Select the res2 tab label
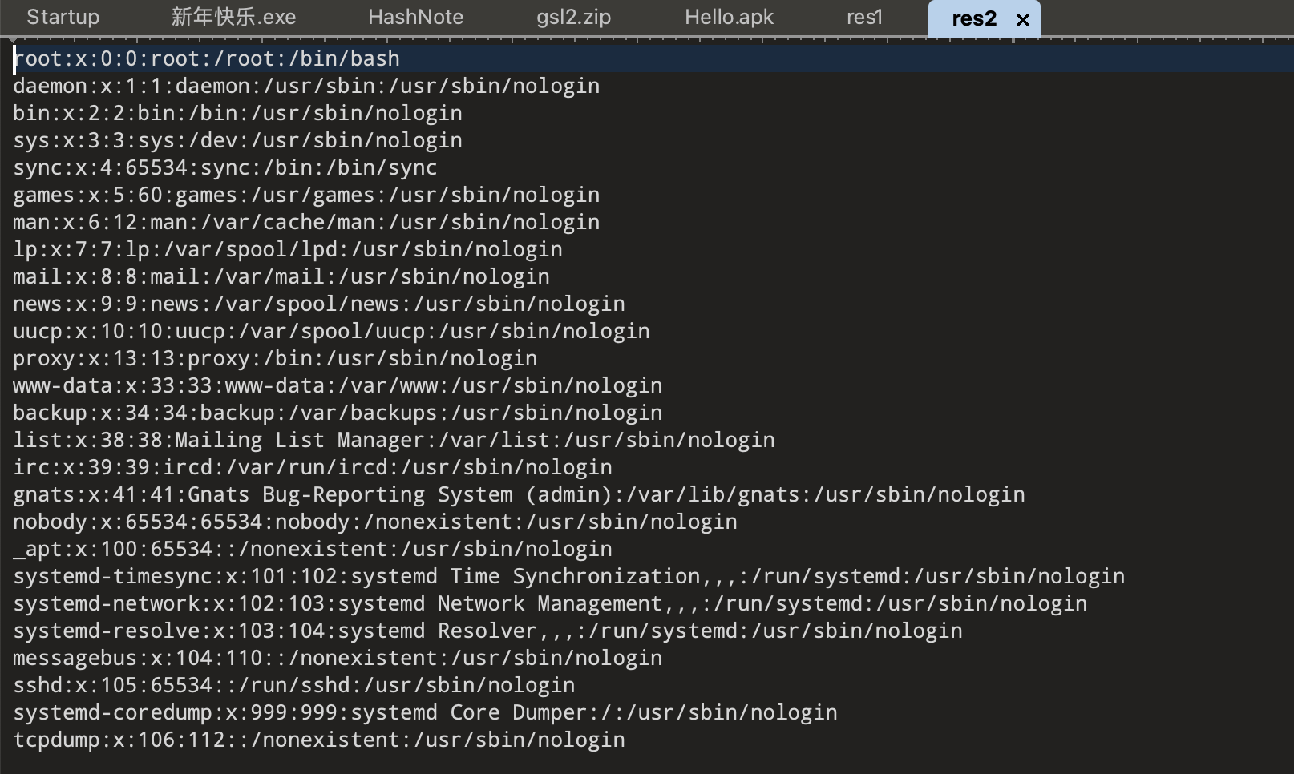The width and height of the screenshot is (1294, 774). tap(973, 19)
